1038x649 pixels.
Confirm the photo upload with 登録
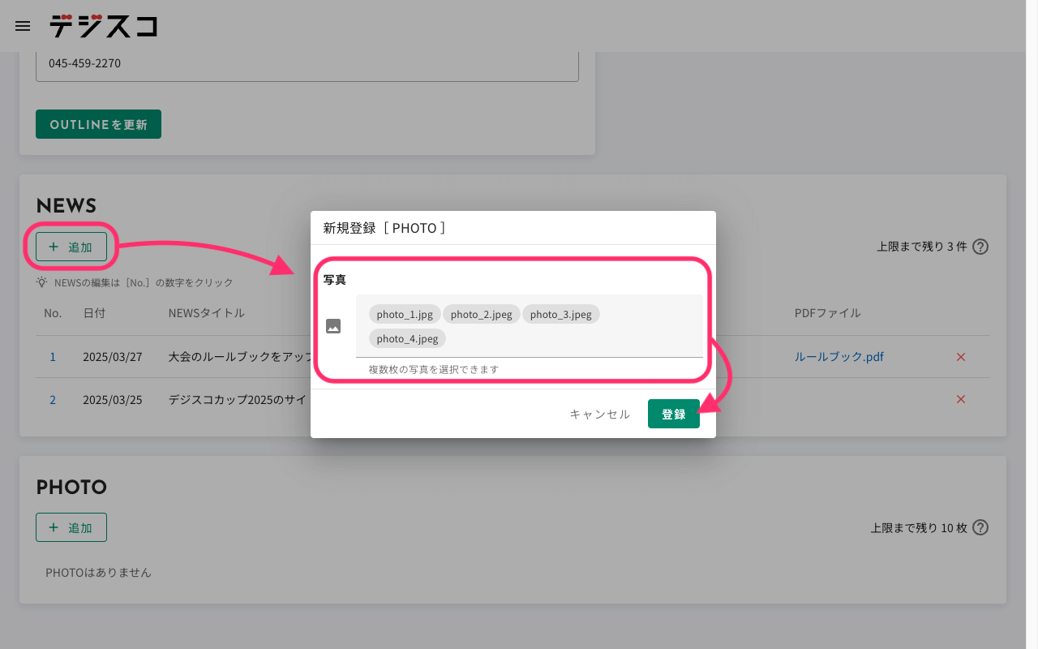(673, 414)
